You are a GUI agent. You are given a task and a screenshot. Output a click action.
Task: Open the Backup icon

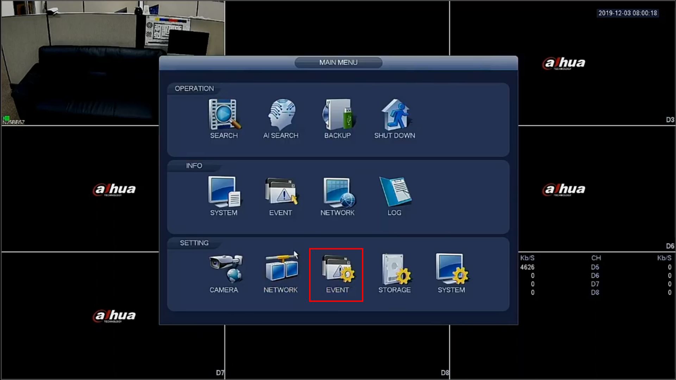coord(337,115)
